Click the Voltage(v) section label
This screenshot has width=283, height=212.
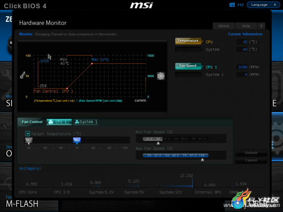(x=30, y=168)
